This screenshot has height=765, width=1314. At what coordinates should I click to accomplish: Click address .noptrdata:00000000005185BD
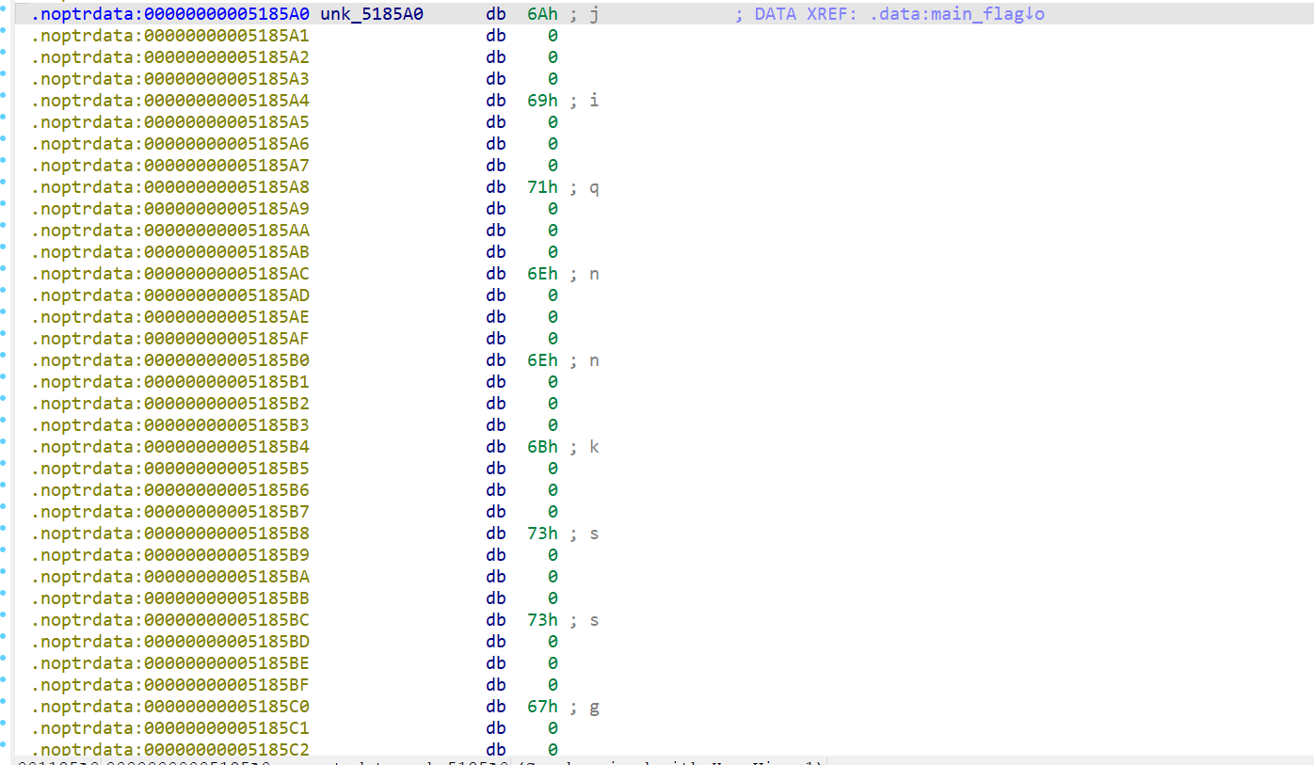coord(170,642)
